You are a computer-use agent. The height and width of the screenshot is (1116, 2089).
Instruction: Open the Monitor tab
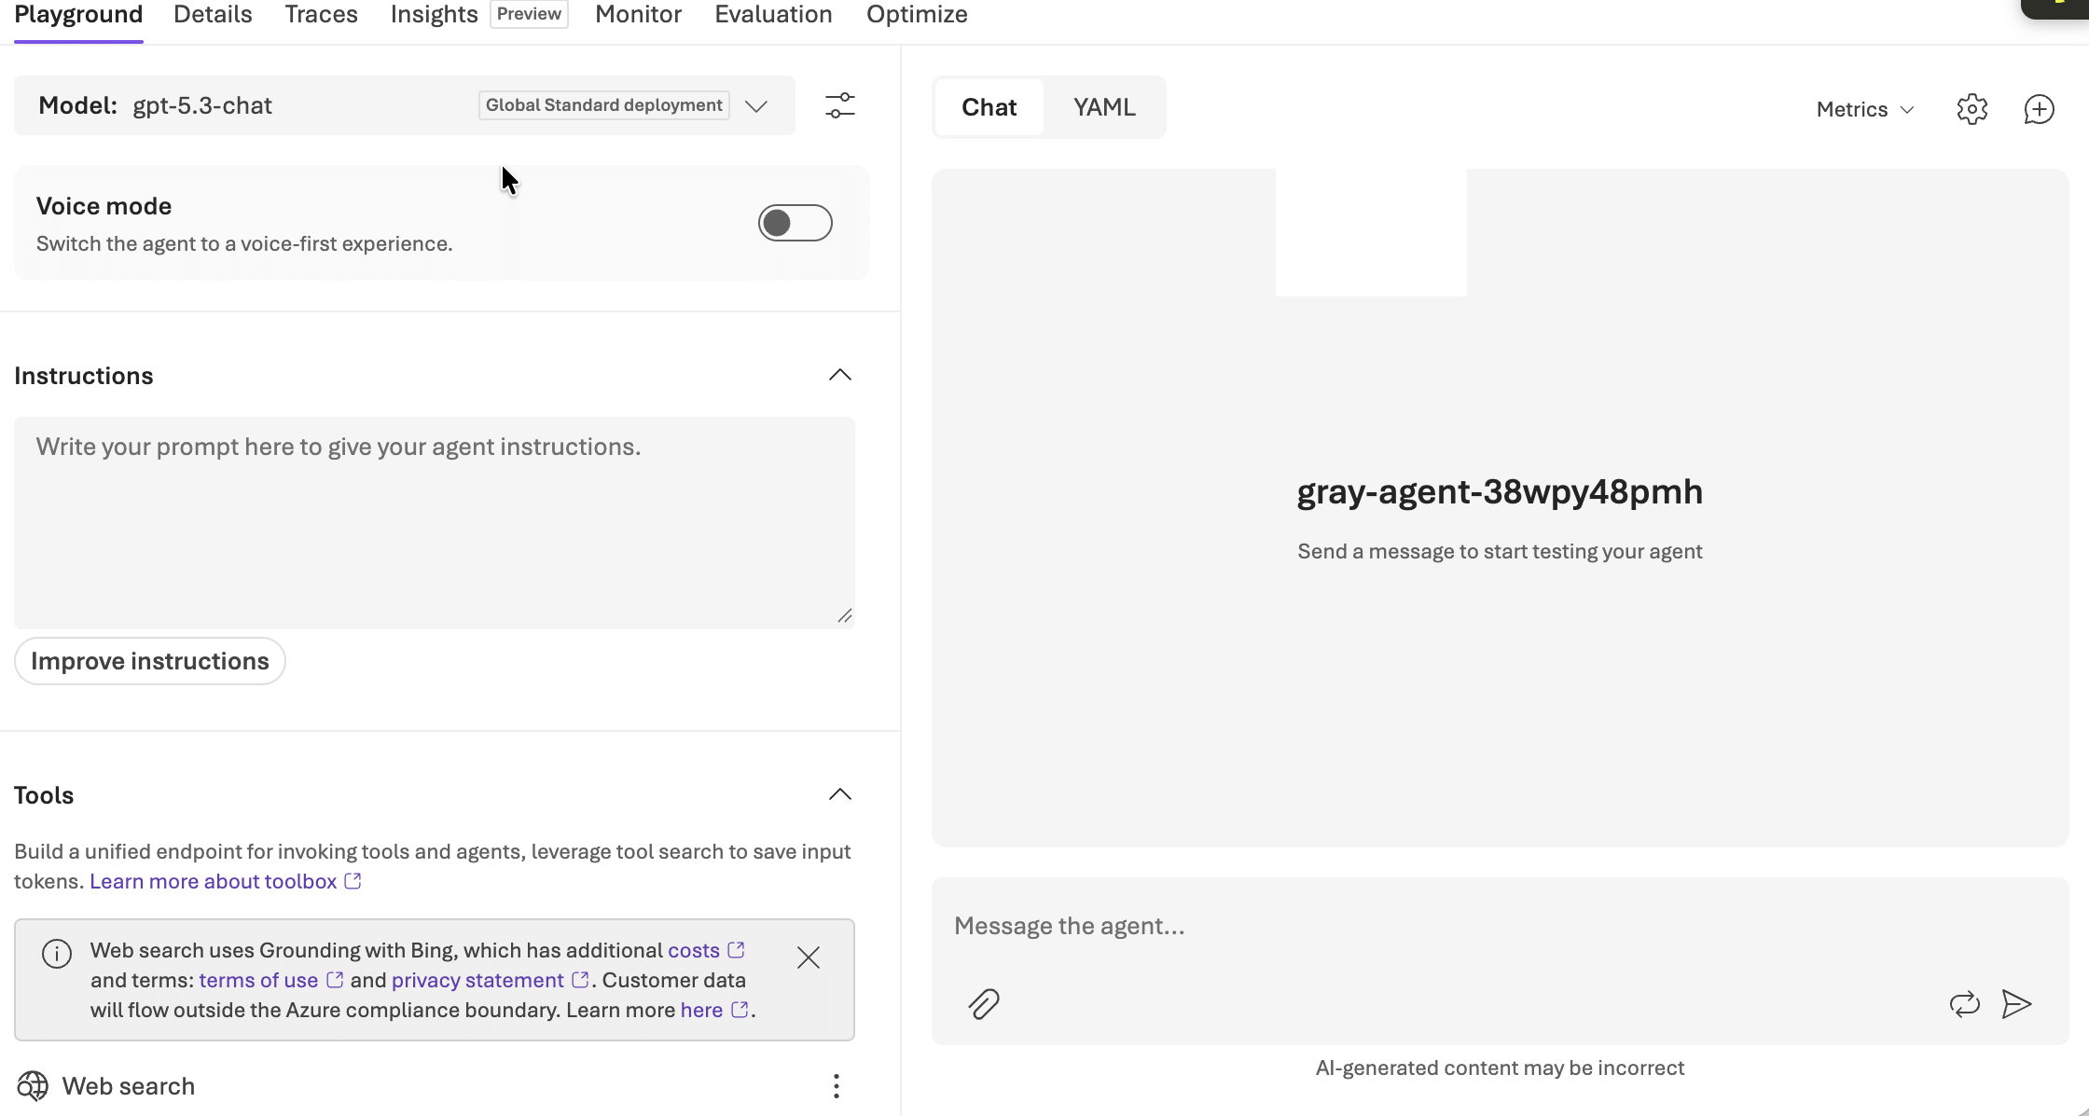638,15
